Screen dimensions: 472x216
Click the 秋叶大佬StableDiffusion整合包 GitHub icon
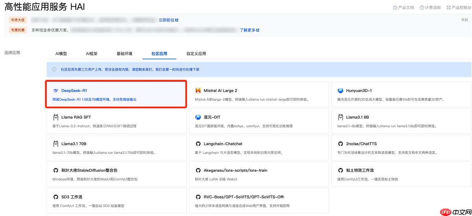[56, 171]
